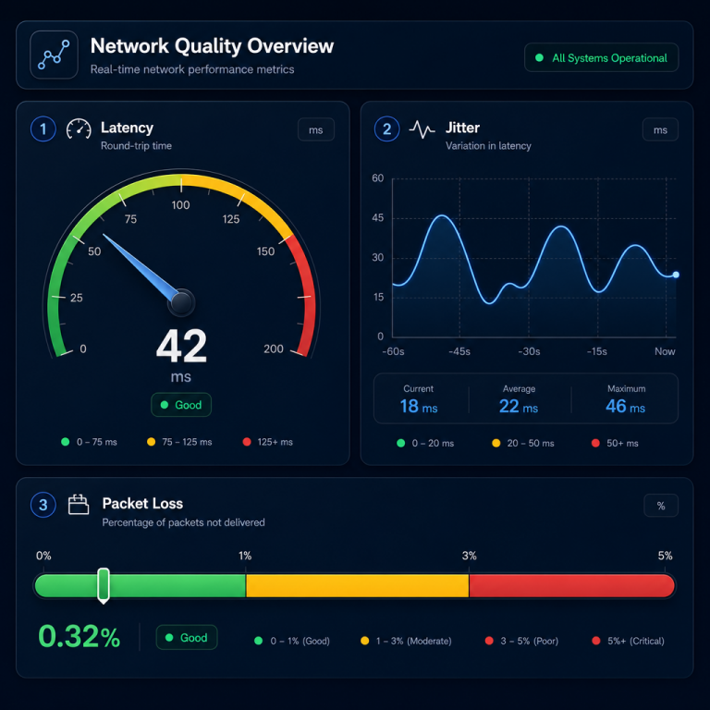Click the Good badge beside 0.32%
Image resolution: width=710 pixels, height=710 pixels.
pos(187,638)
